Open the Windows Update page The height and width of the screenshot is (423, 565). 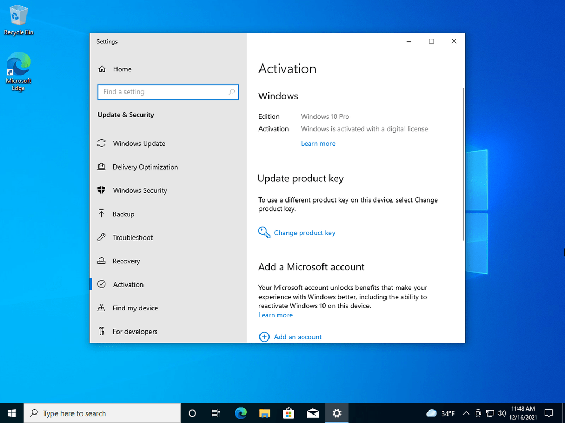point(139,143)
